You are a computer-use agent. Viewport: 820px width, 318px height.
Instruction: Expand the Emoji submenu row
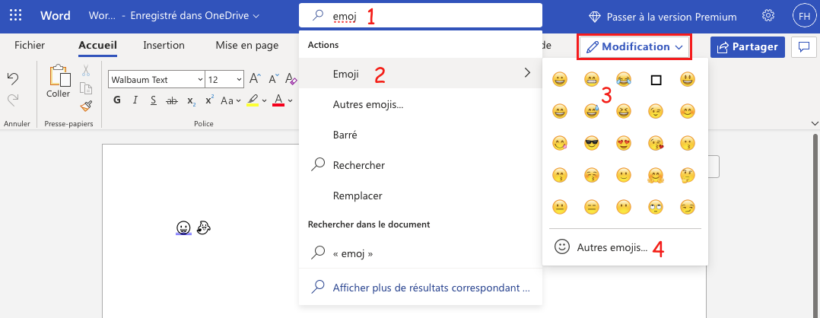(421, 73)
